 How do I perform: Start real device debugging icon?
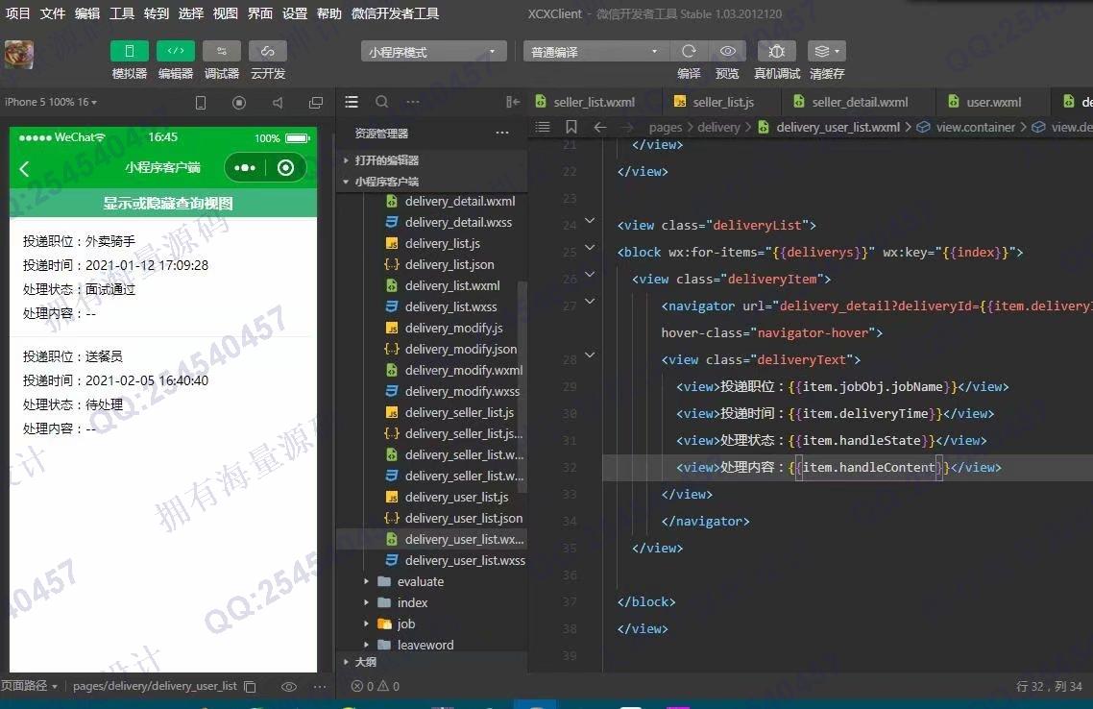[x=777, y=51]
